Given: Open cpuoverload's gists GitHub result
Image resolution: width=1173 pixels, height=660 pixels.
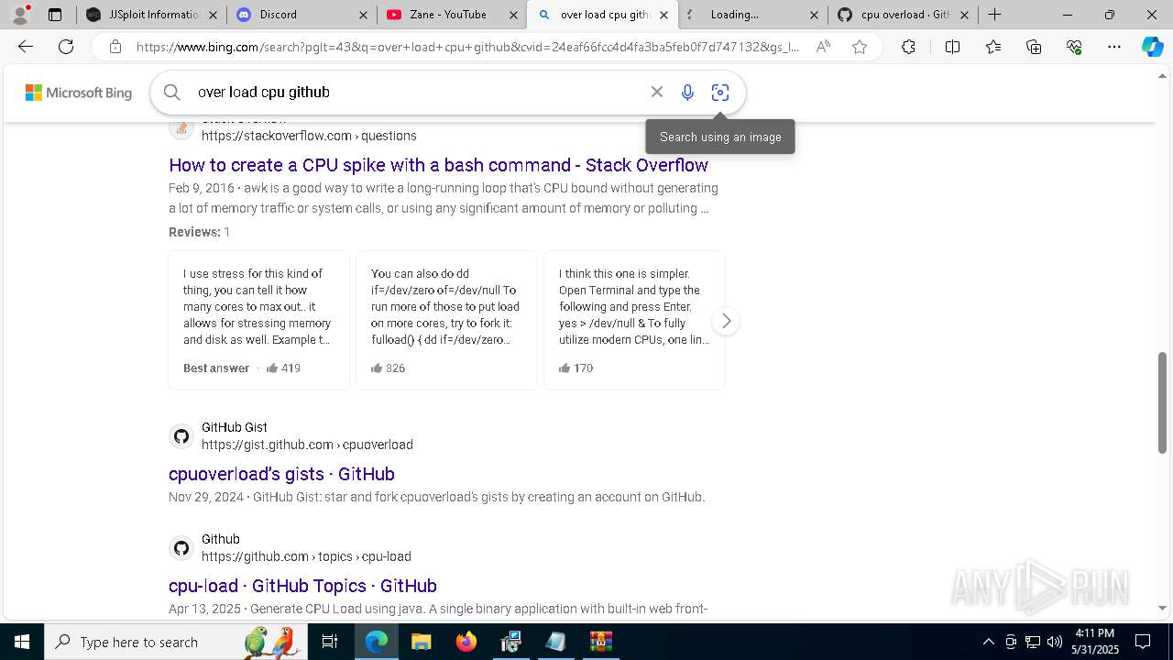Looking at the screenshot, I should click(281, 474).
